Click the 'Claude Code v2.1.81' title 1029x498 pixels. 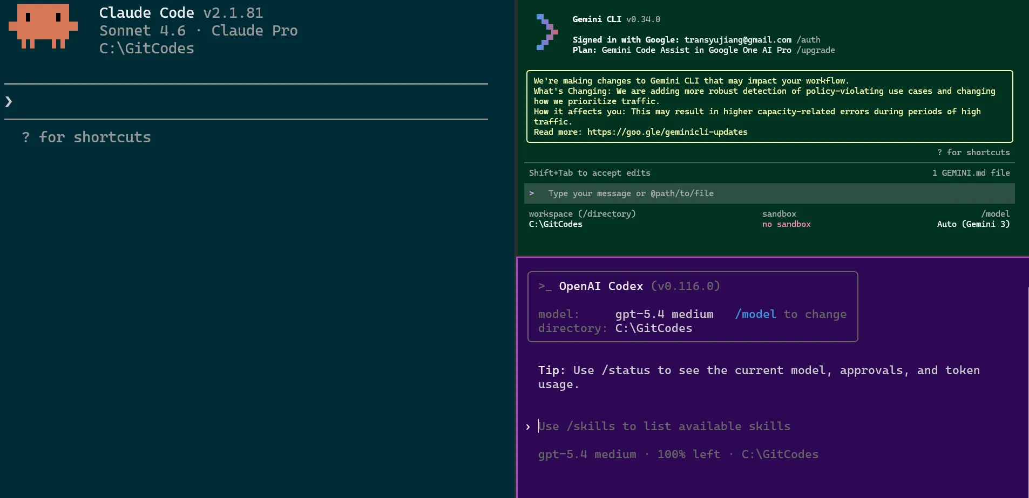[x=181, y=13]
